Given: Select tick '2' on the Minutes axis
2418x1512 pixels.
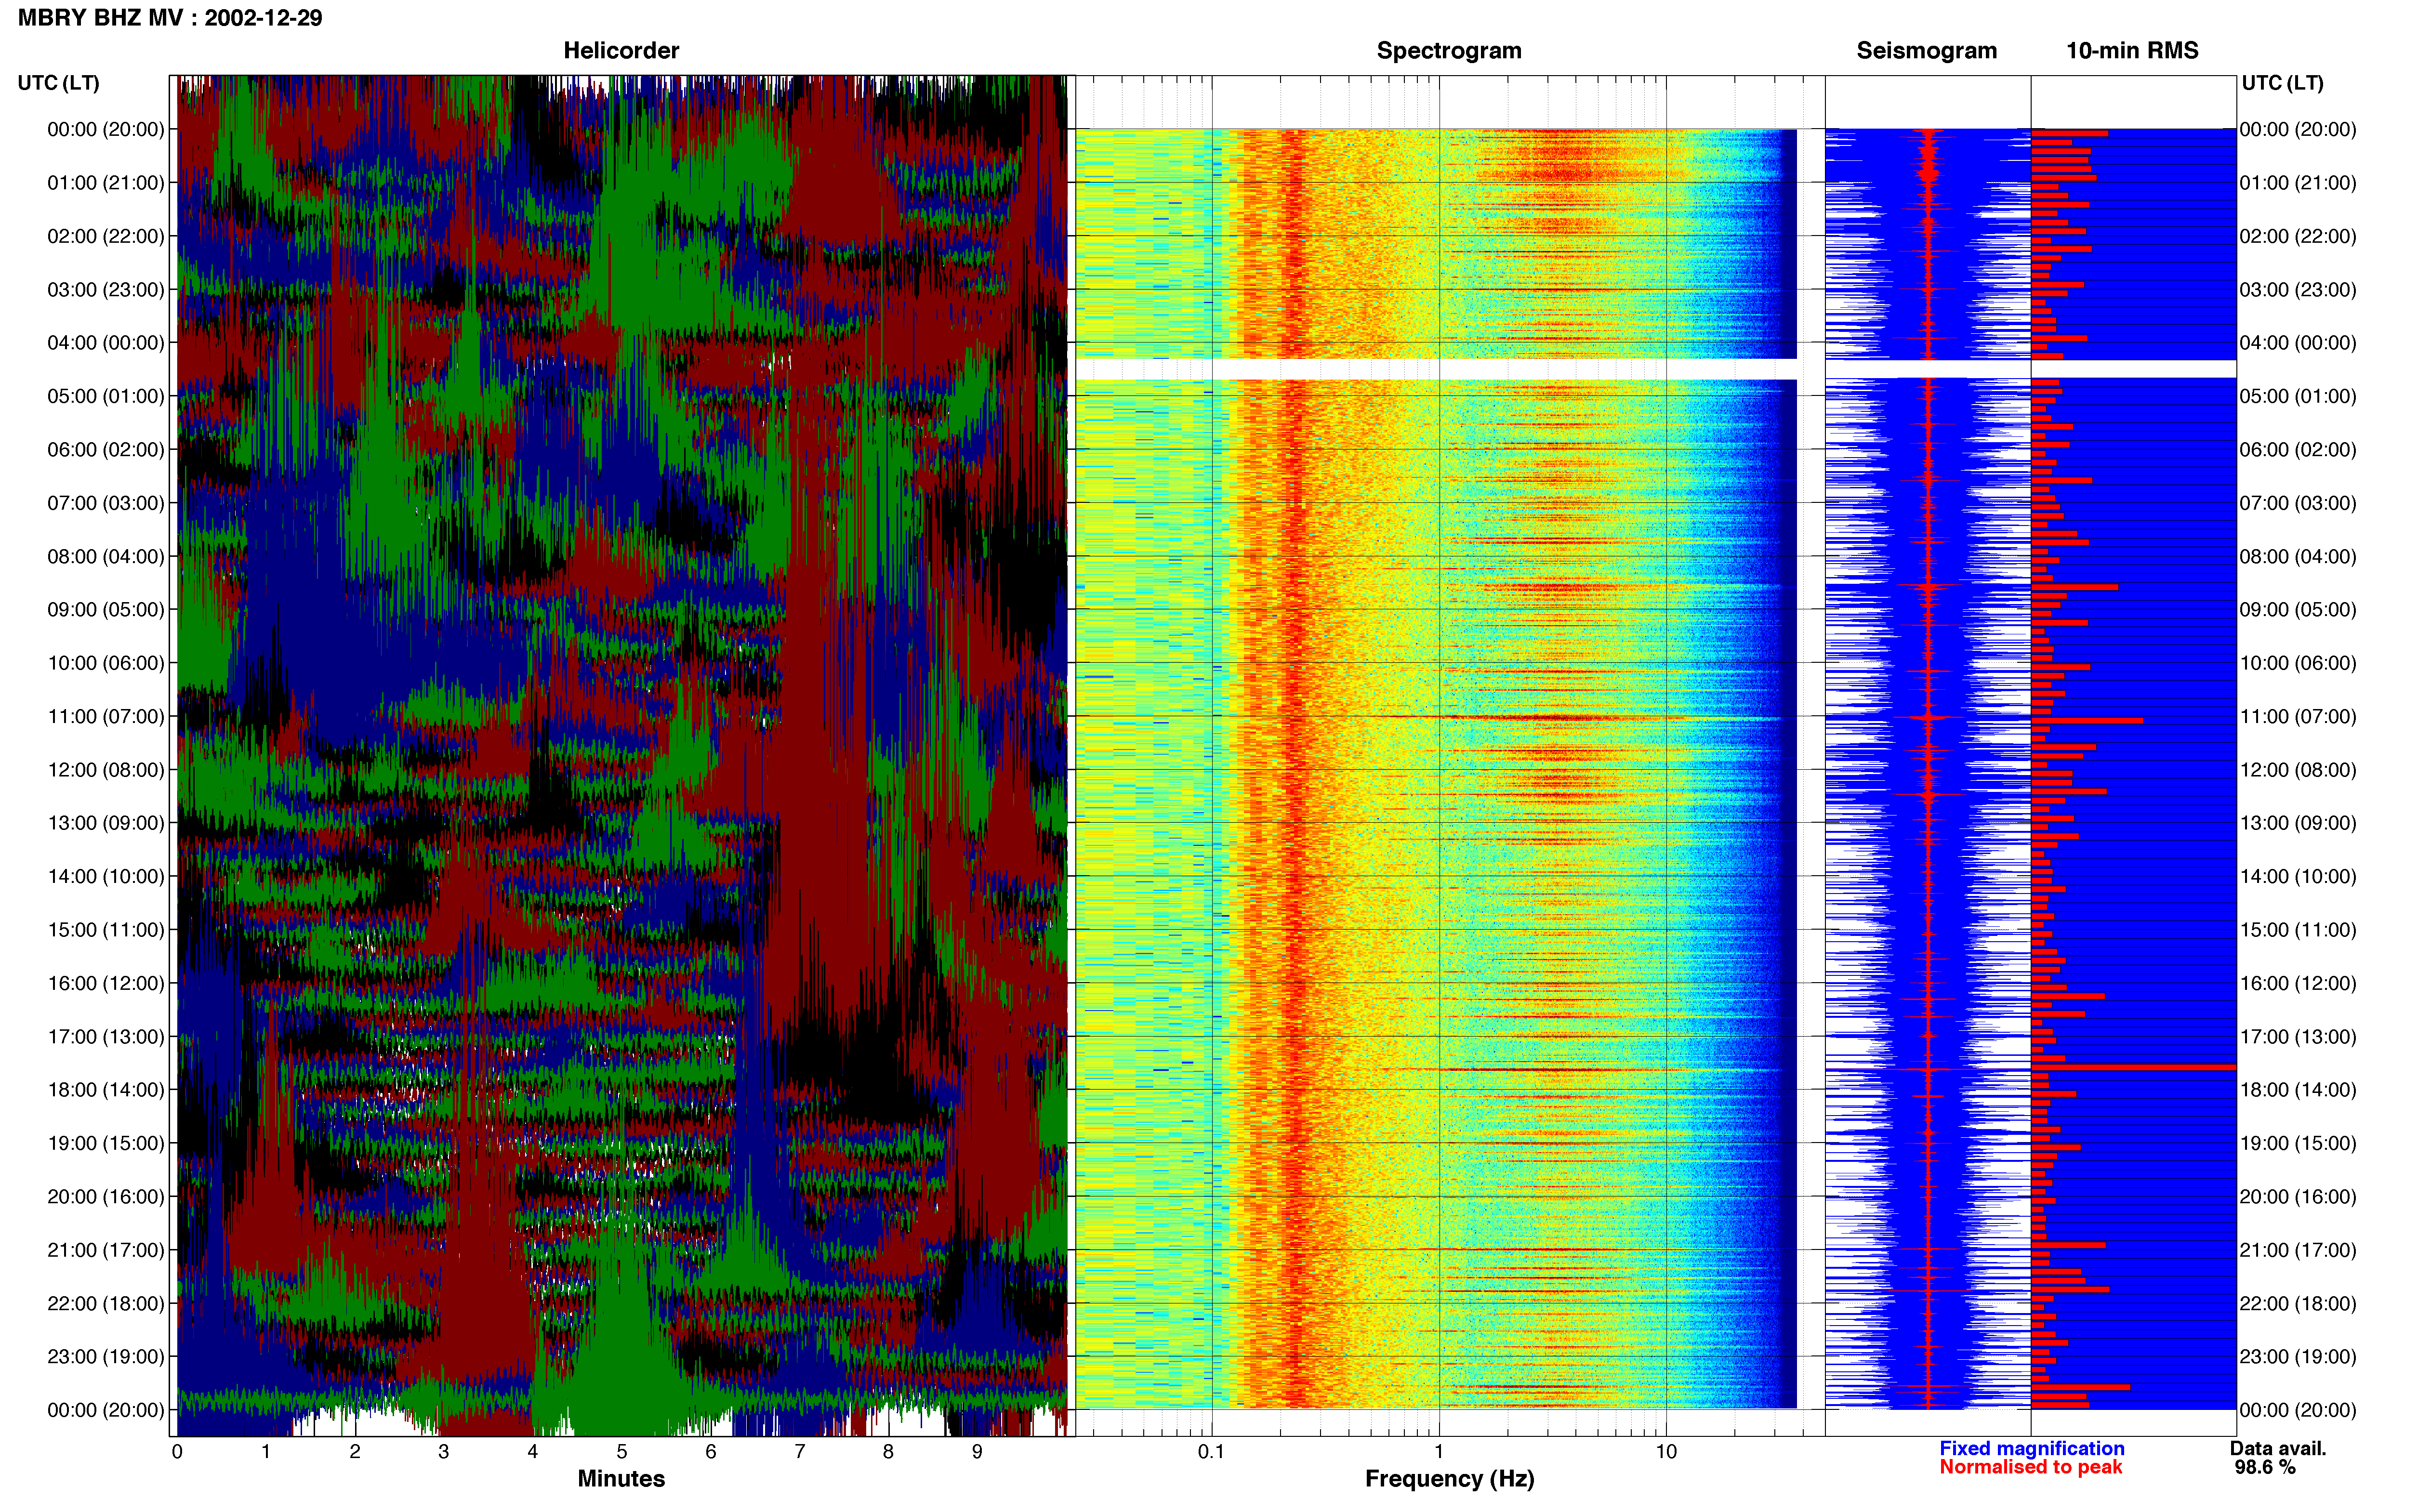Looking at the screenshot, I should coord(355,1452).
